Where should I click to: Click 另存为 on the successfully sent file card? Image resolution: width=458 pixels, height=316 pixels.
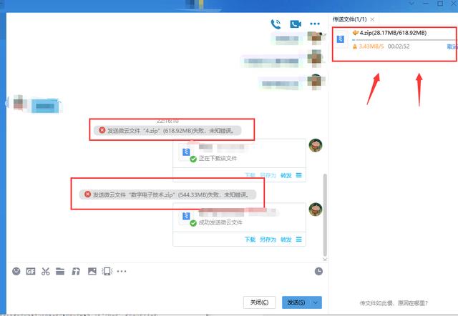[268, 240]
